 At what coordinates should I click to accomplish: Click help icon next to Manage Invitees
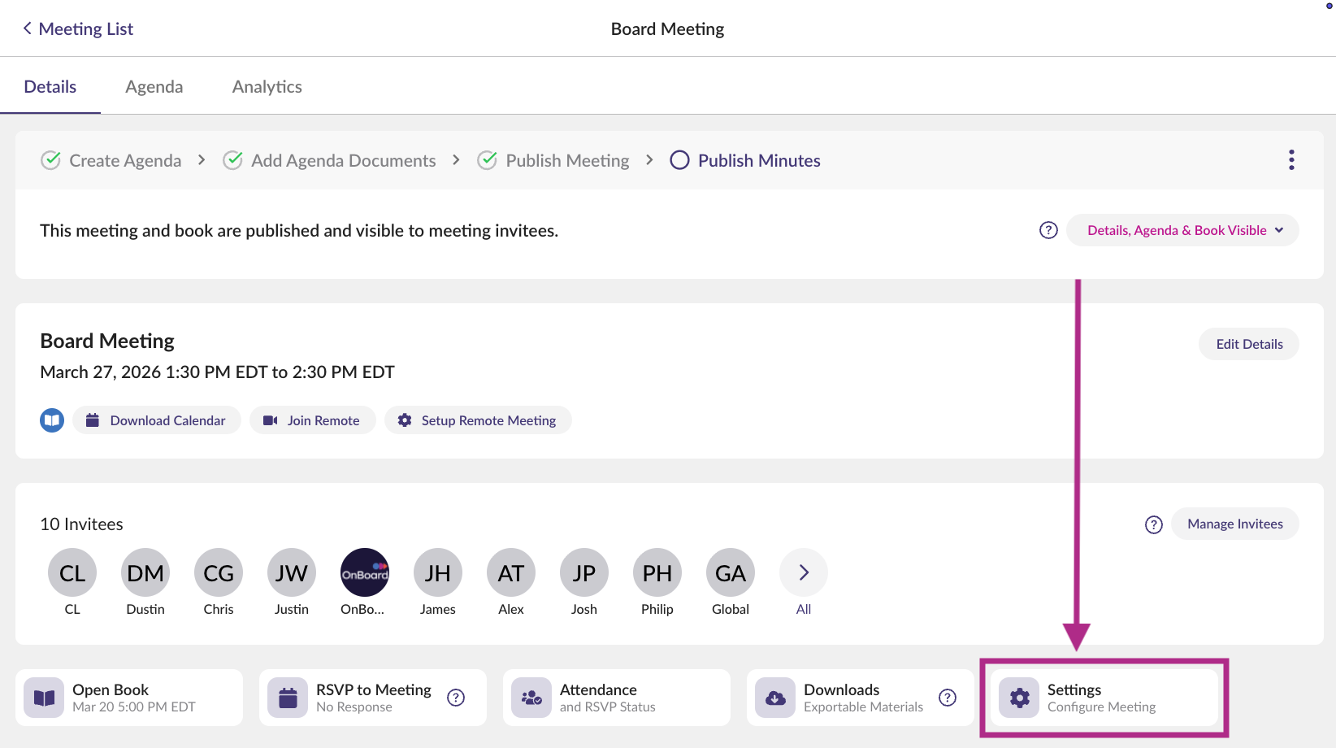tap(1153, 524)
